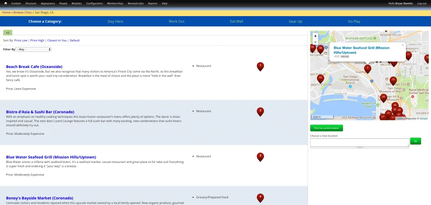Open the Leaflet attribution link

click(x=400, y=119)
